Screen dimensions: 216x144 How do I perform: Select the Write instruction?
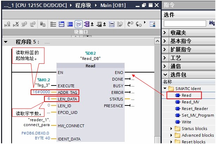tap(186, 122)
